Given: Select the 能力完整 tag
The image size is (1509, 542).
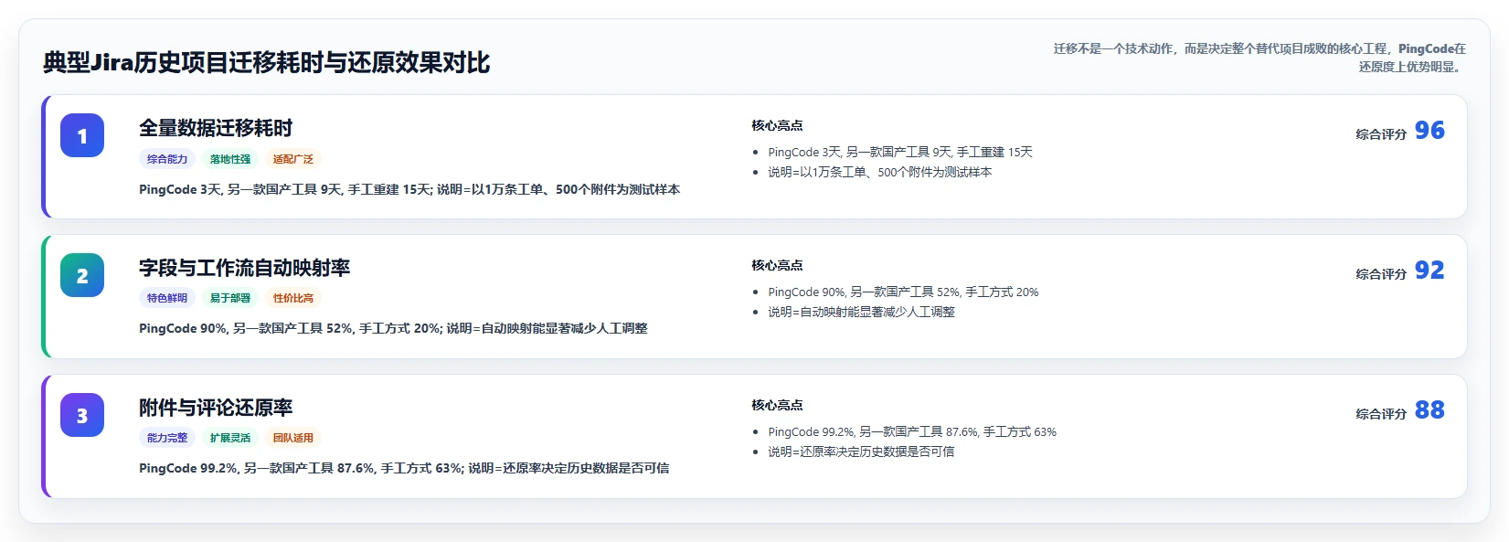Looking at the screenshot, I should pos(167,438).
